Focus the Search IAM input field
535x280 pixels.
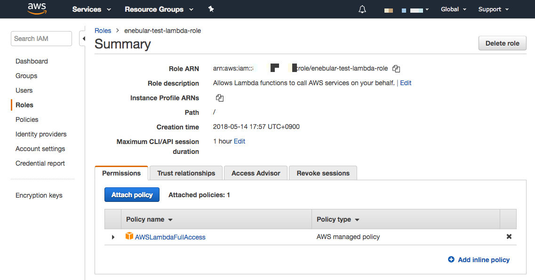[41, 39]
